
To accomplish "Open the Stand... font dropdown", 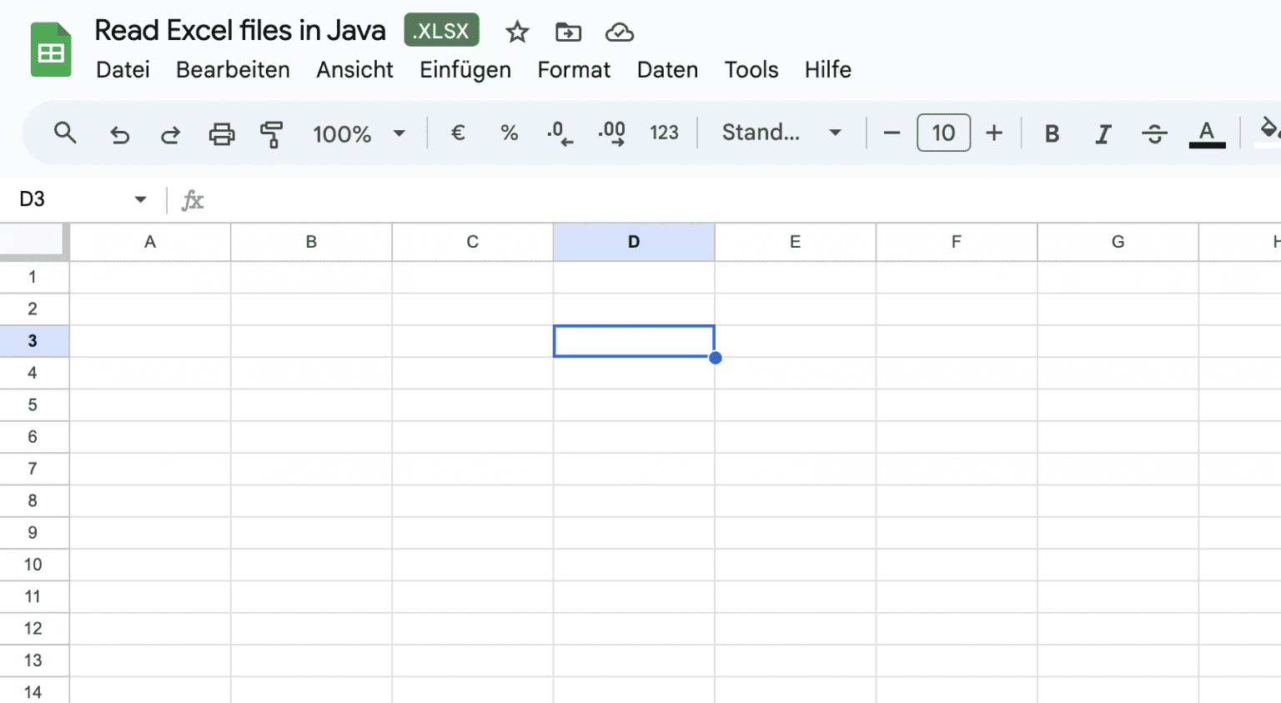I will 781,133.
